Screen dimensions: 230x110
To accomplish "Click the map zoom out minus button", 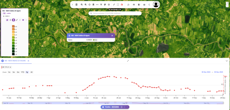I will click(x=227, y=6).
